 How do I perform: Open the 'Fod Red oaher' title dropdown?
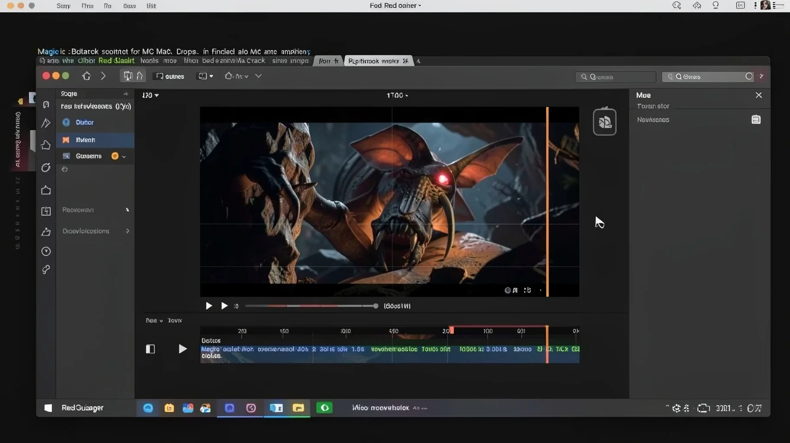395,6
